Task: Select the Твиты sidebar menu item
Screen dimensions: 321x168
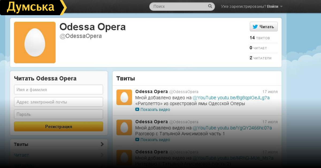Action: (21, 144)
